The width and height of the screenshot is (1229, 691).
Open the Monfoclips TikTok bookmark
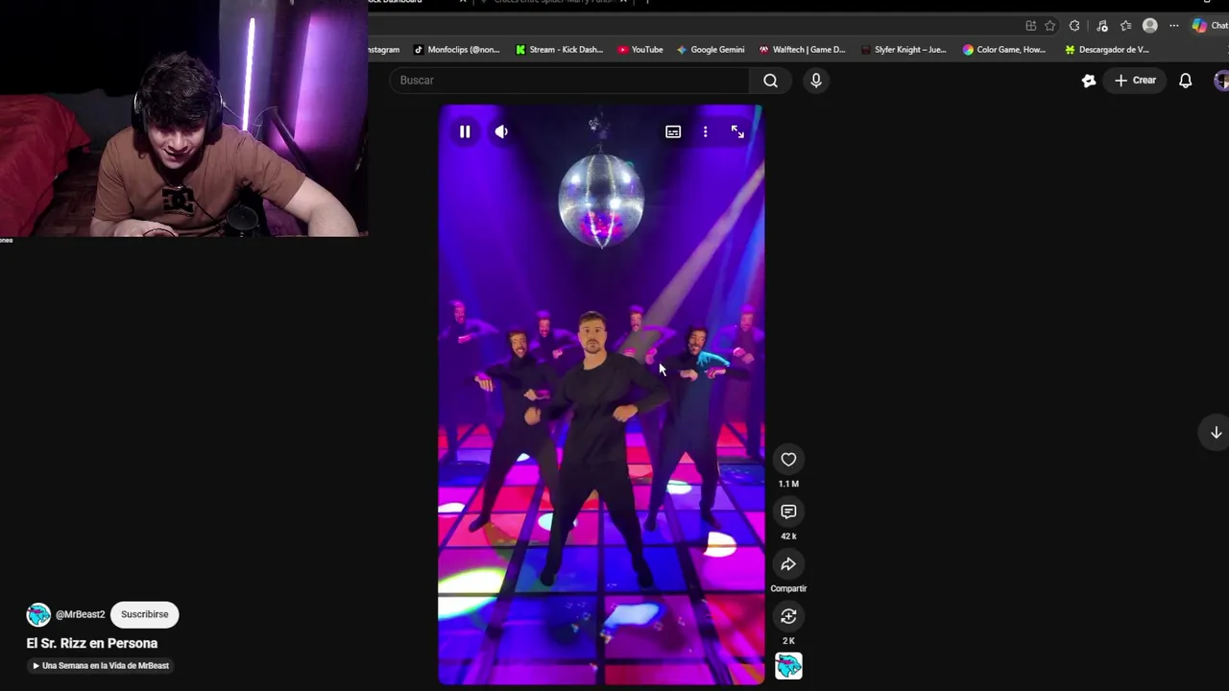click(x=456, y=50)
